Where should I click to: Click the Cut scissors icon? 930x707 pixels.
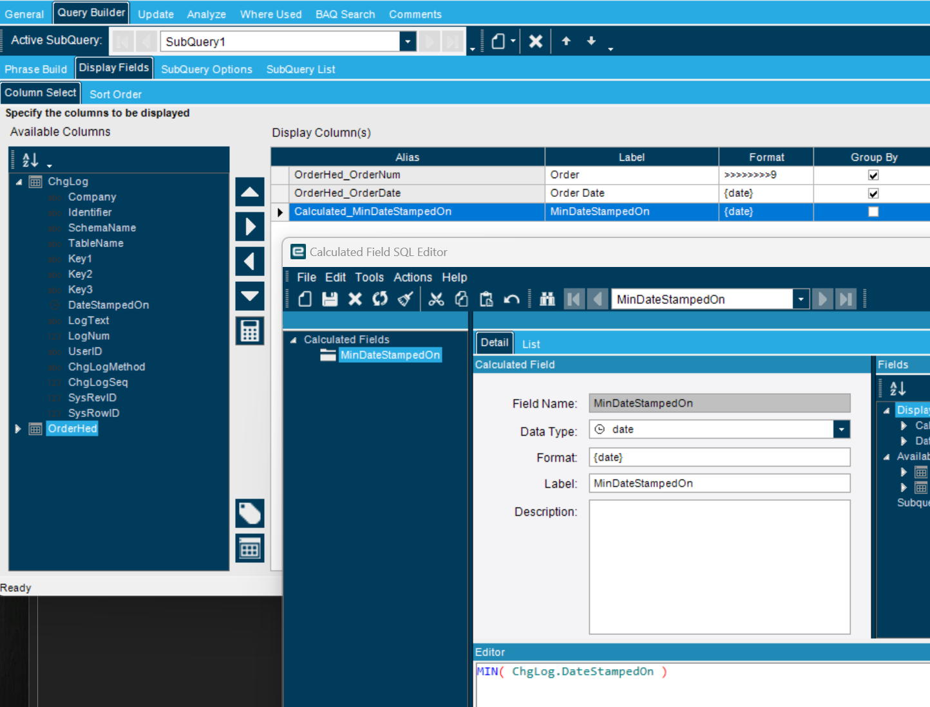pos(436,299)
